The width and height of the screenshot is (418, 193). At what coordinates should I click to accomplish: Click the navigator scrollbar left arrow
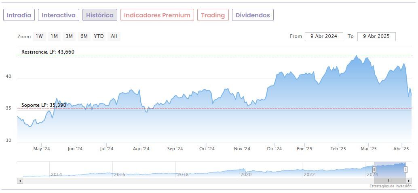[19, 181]
